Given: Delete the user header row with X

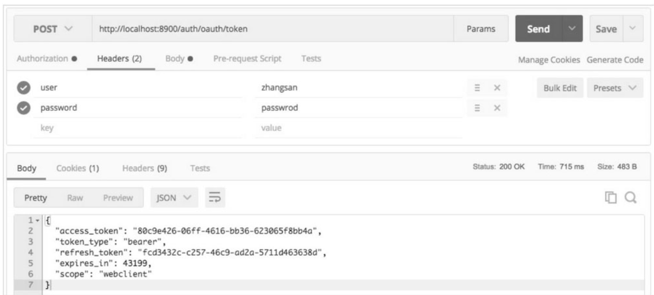Looking at the screenshot, I should pyautogui.click(x=496, y=88).
